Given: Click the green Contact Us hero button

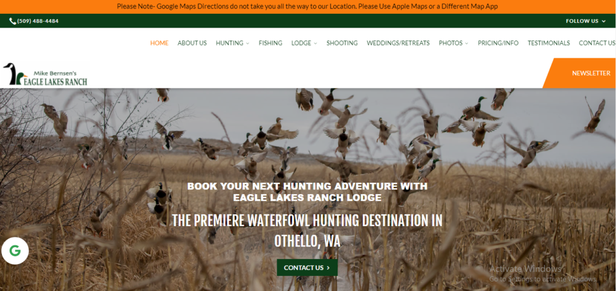Looking at the screenshot, I should [x=307, y=268].
